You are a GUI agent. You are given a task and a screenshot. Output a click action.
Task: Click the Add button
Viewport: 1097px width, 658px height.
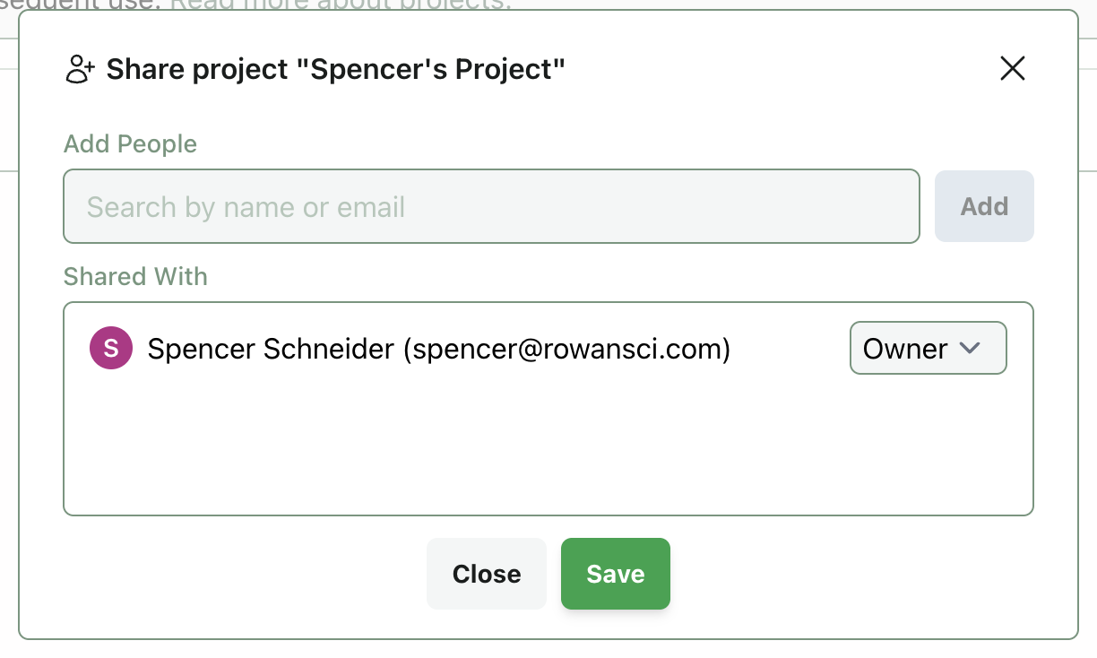984,206
